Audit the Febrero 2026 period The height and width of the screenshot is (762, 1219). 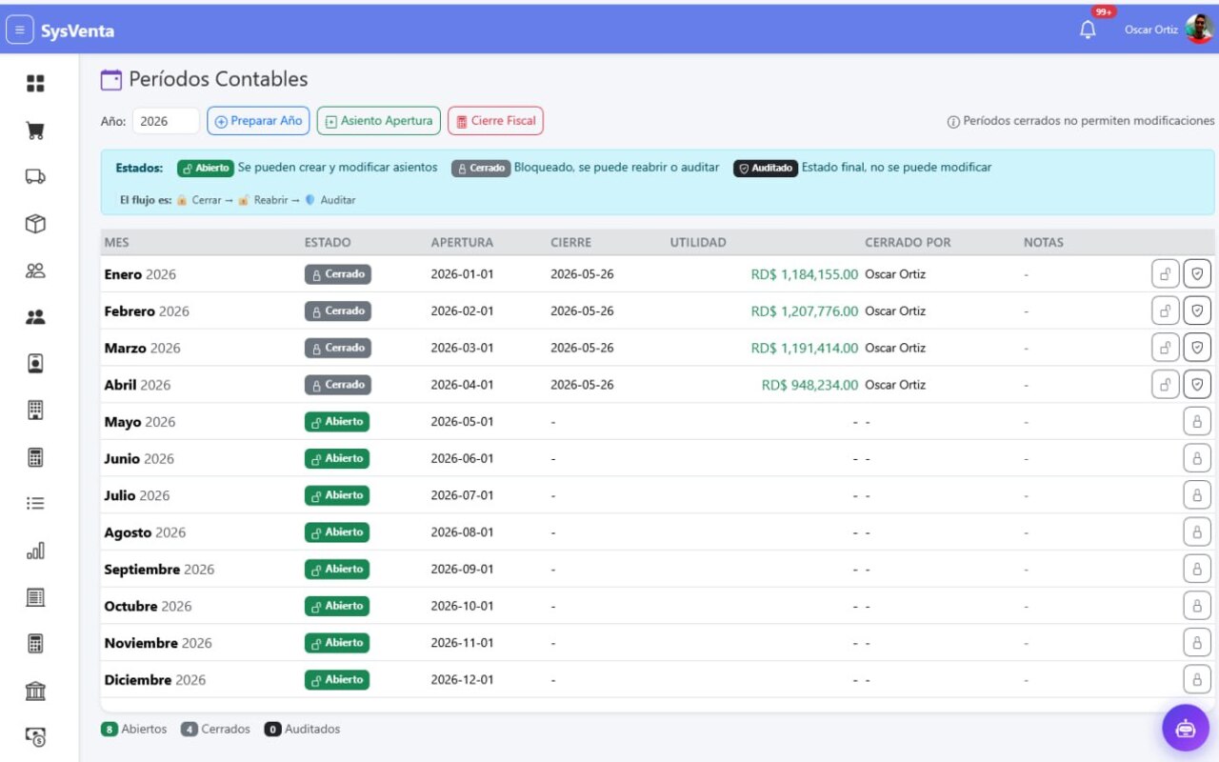1197,311
